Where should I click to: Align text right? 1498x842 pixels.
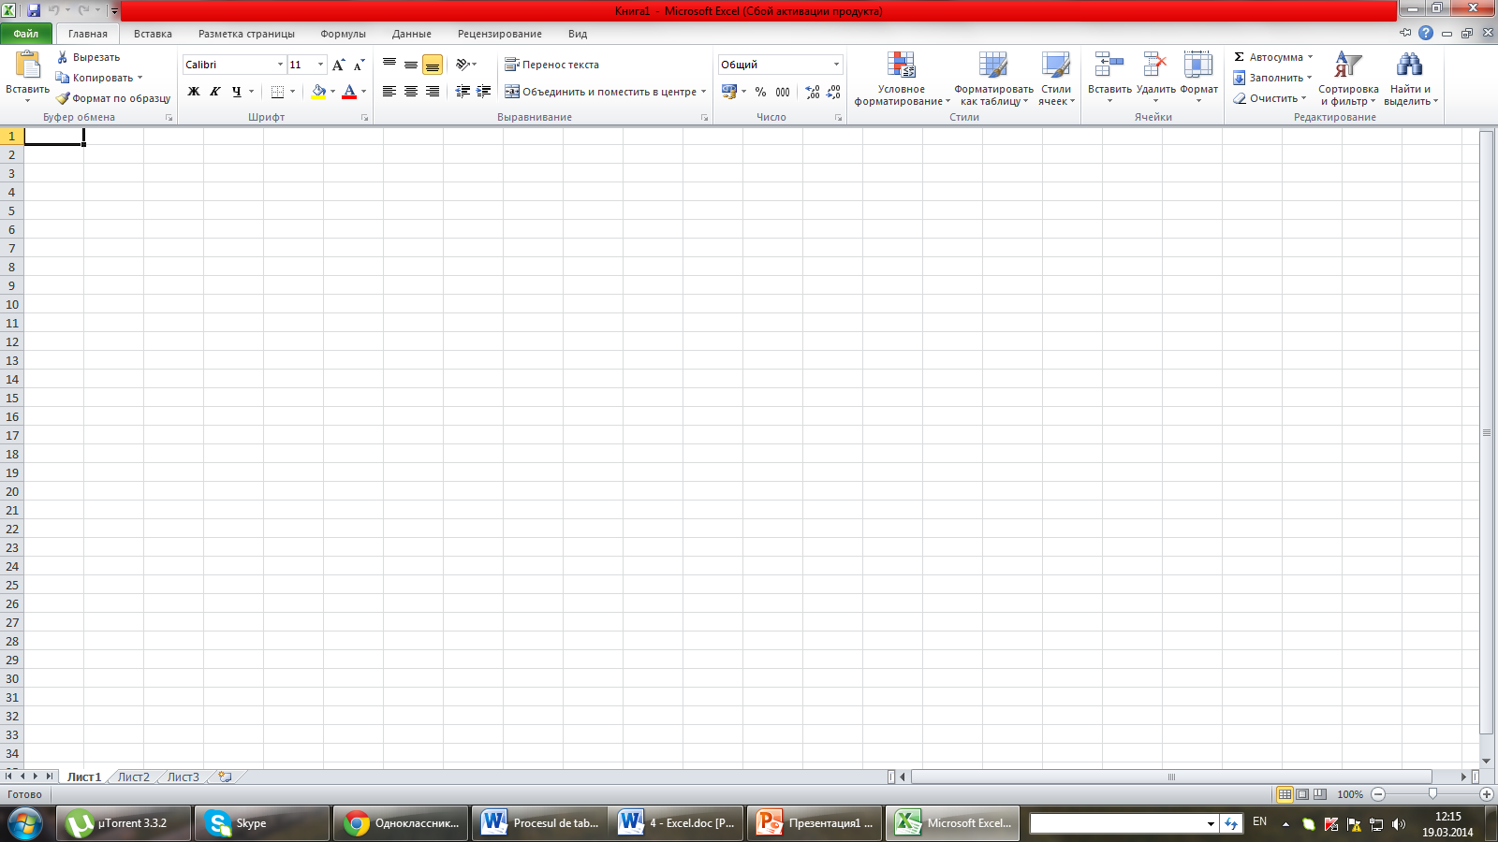pyautogui.click(x=433, y=92)
